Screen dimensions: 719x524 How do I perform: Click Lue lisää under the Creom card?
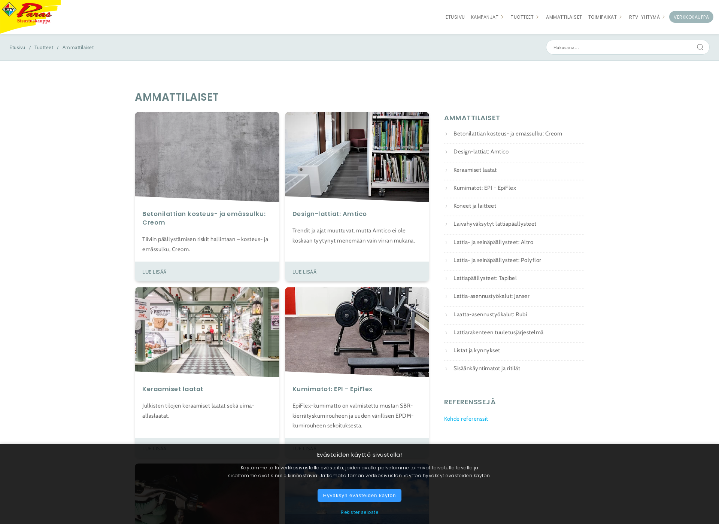point(154,272)
